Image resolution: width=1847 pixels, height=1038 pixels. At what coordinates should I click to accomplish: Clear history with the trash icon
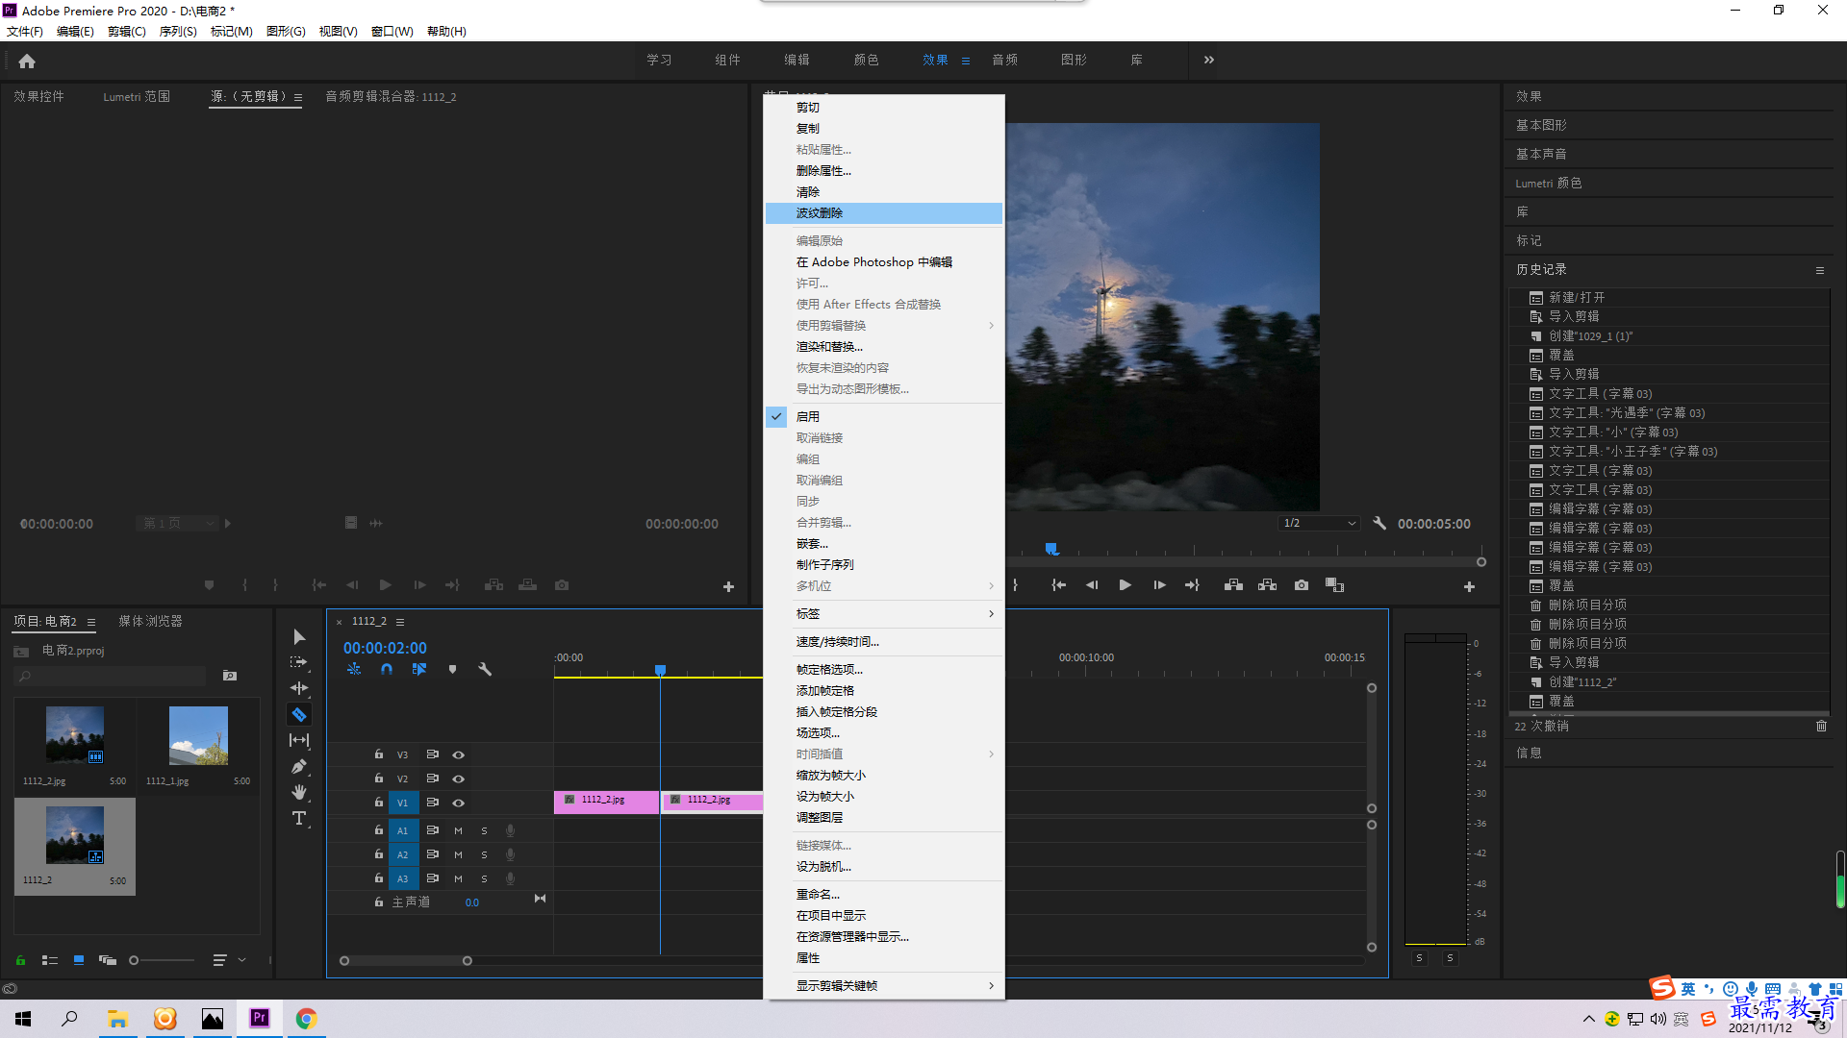tap(1821, 726)
